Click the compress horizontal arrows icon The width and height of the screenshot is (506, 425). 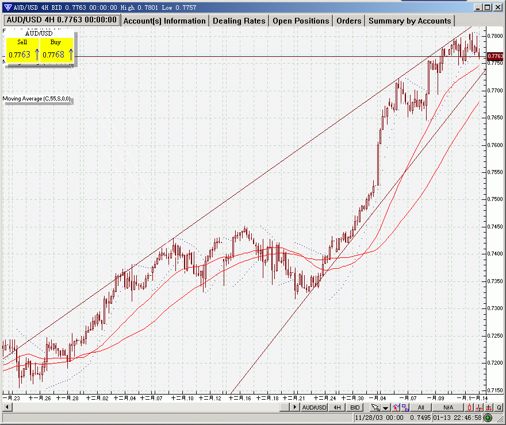[479, 408]
